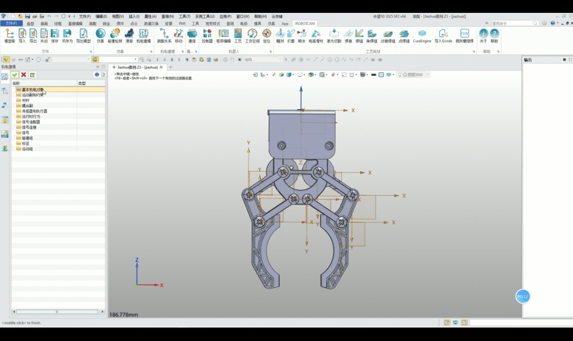Open the 机电建模 mechatronic modeling ribbon tool
The height and width of the screenshot is (341, 573).
(144, 36)
